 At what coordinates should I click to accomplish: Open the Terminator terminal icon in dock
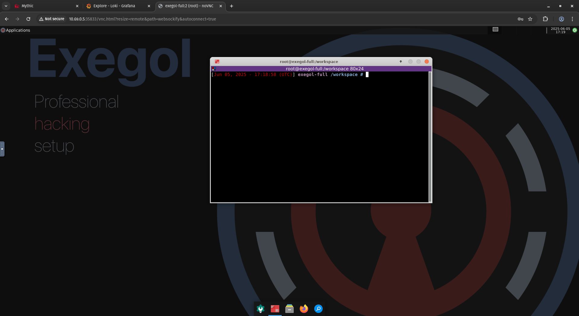(275, 309)
